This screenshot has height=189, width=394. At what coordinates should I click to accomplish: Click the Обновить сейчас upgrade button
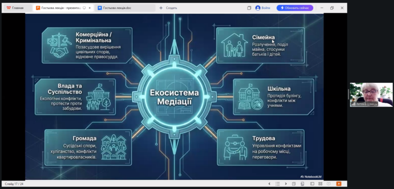(295, 8)
